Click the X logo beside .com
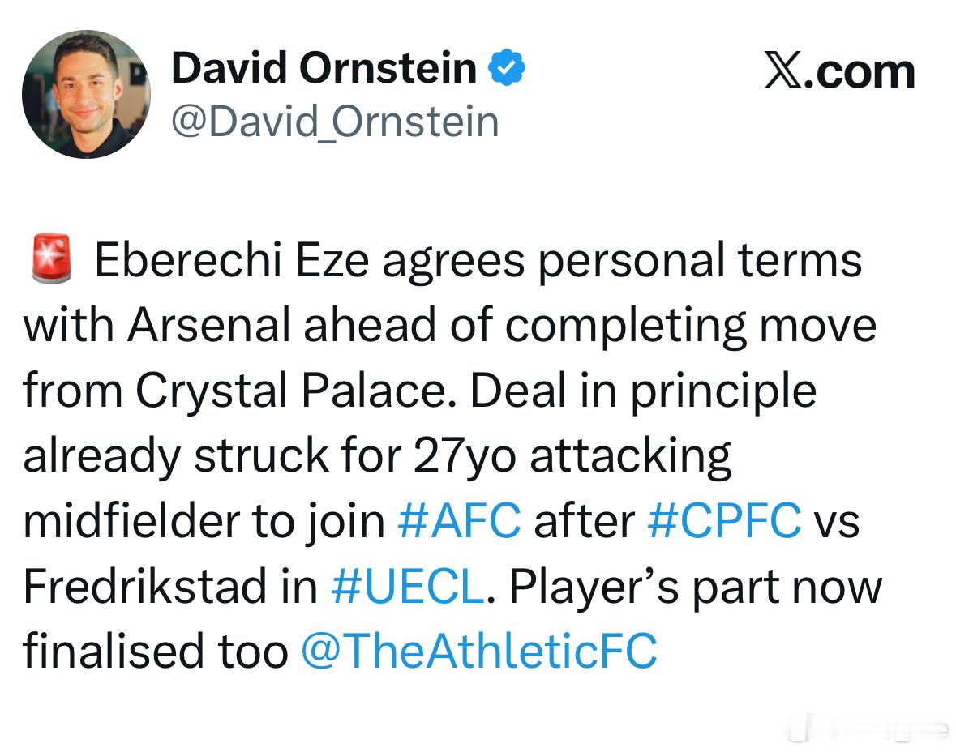The width and height of the screenshot is (956, 752). tap(783, 72)
